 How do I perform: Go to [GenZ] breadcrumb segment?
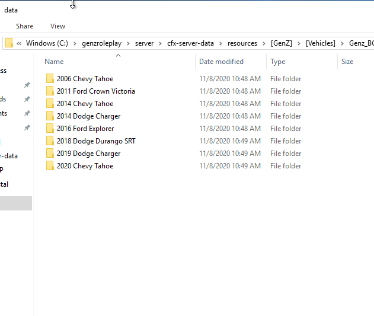[x=281, y=43]
